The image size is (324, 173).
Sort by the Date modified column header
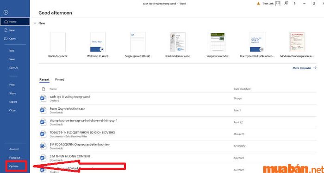coord(242,89)
